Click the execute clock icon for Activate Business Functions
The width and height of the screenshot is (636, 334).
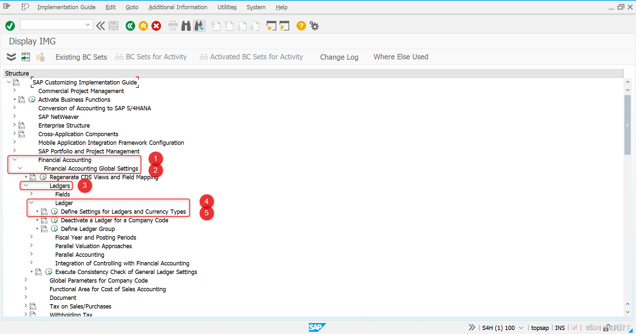click(x=32, y=99)
